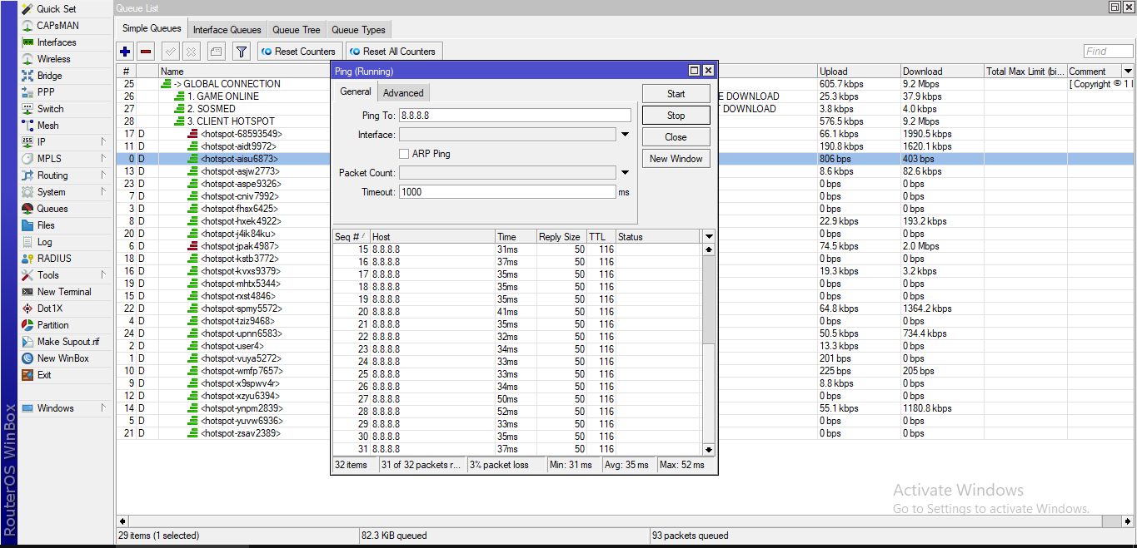This screenshot has width=1137, height=548.
Task: Remove the selected queue with the minus icon
Action: point(146,52)
